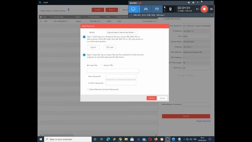Image resolution: width=252 pixels, height=142 pixels.
Task: Click the SADP app logo icon
Action: (40, 2)
